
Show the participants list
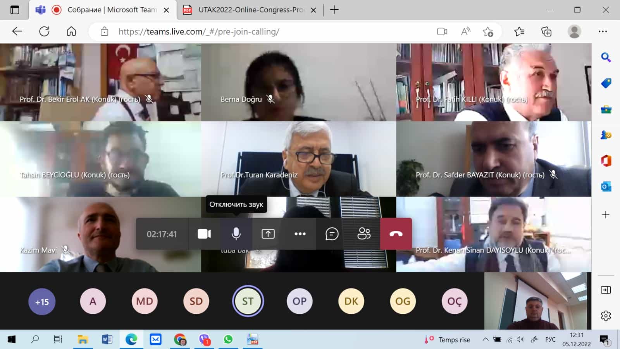pos(364,234)
